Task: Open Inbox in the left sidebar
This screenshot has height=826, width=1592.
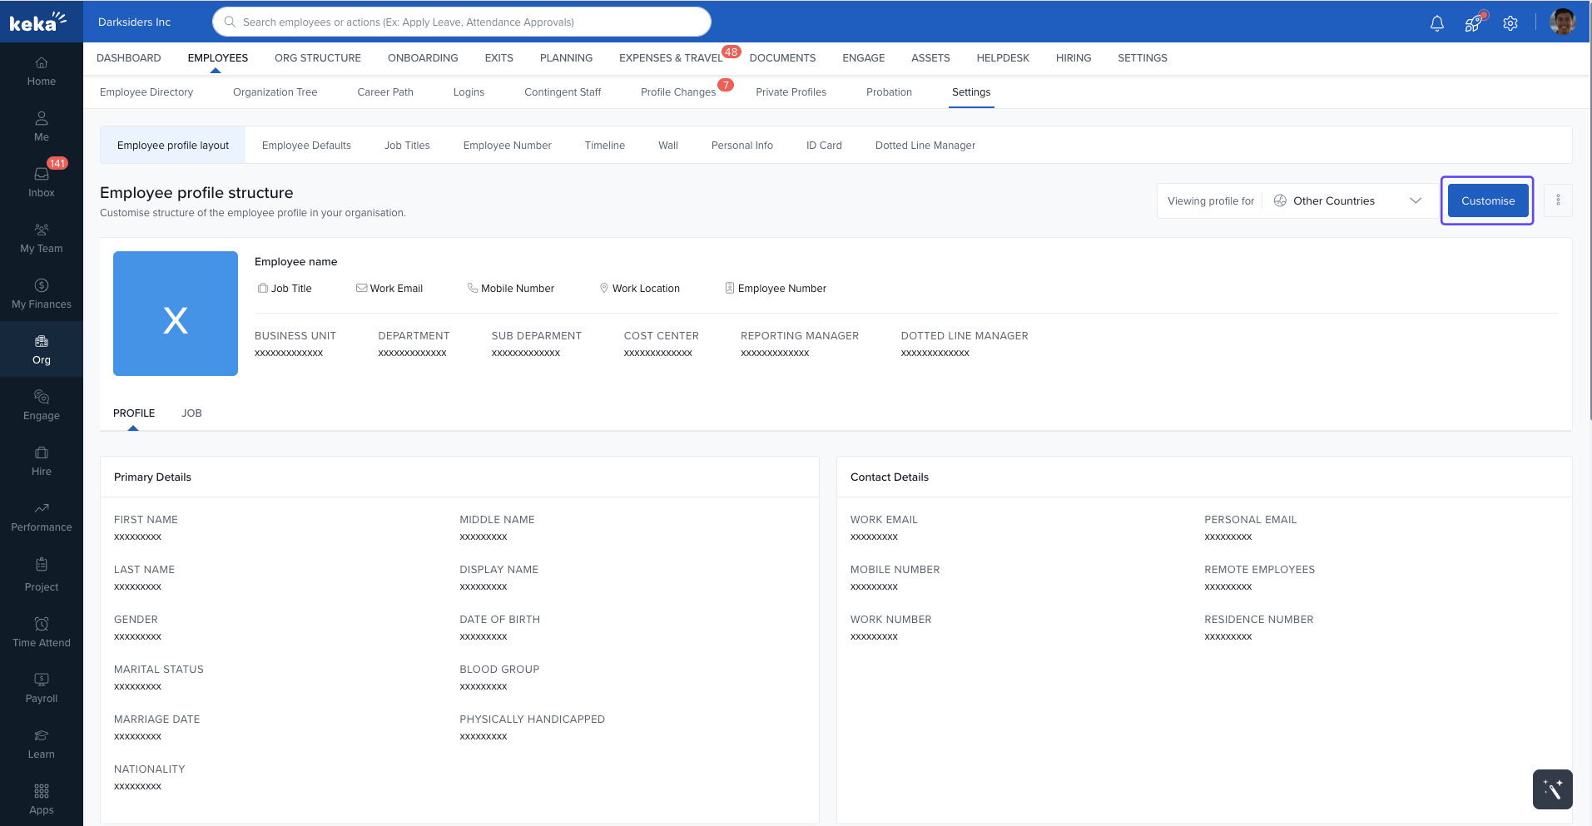Action: [42, 181]
